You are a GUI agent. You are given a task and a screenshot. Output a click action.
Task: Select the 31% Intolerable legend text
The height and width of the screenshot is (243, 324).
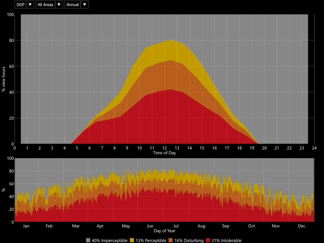[227, 240]
